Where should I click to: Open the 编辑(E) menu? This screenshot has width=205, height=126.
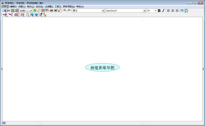point(14,6)
